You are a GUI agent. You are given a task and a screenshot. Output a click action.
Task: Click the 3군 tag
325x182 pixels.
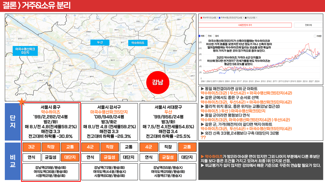pyautogui.click(x=31, y=147)
